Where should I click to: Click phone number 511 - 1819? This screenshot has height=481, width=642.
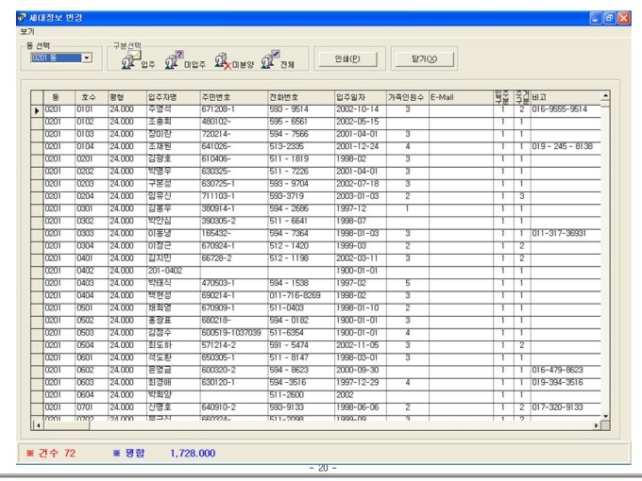coord(301,159)
